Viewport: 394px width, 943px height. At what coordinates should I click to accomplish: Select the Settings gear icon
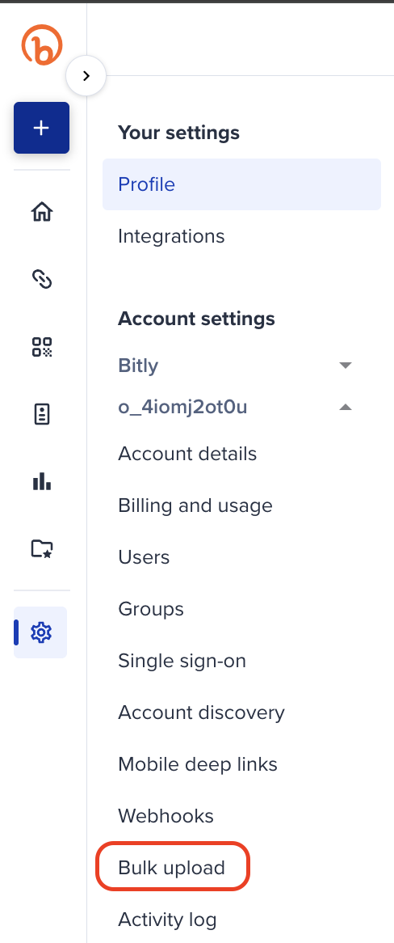tap(41, 632)
